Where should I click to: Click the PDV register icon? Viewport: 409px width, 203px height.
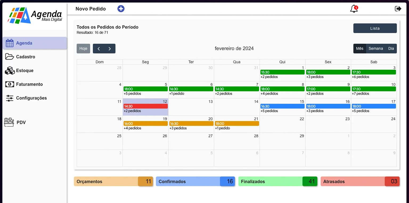(x=9, y=122)
